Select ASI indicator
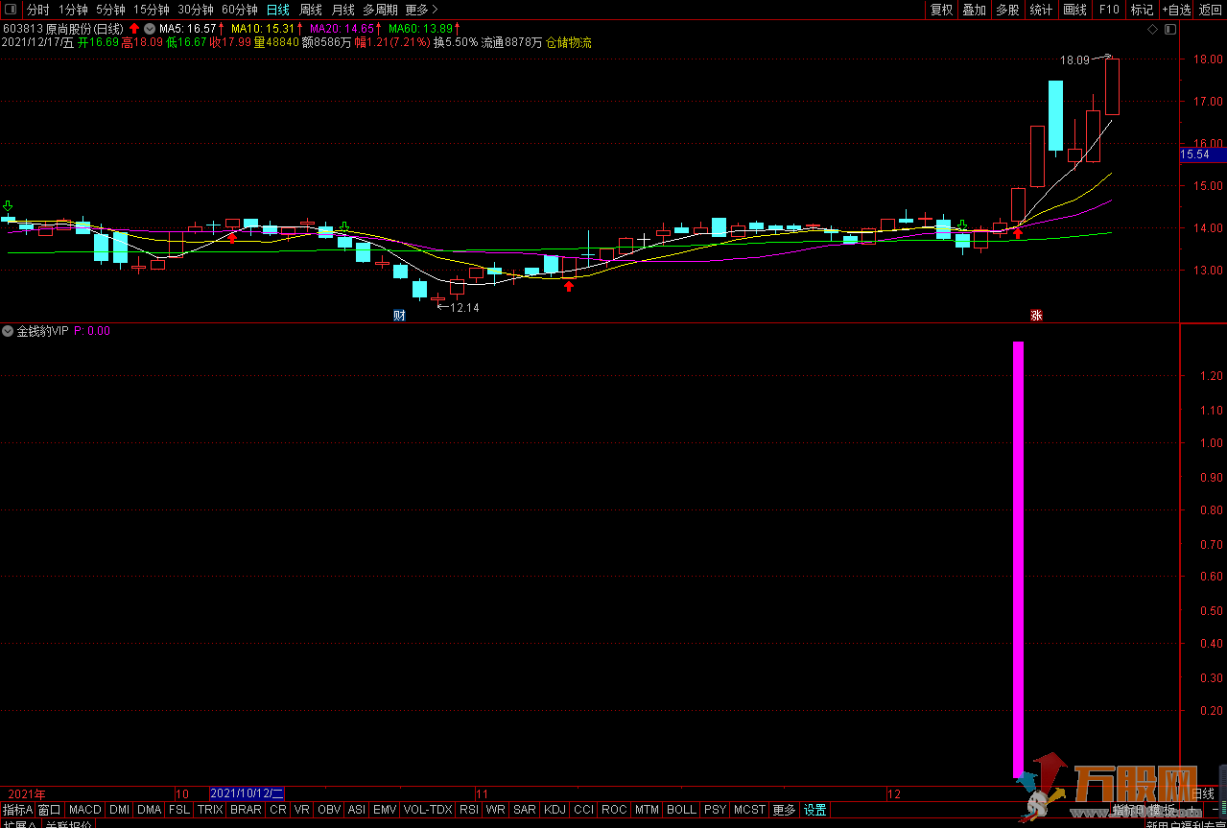The width and height of the screenshot is (1227, 828). (x=356, y=810)
